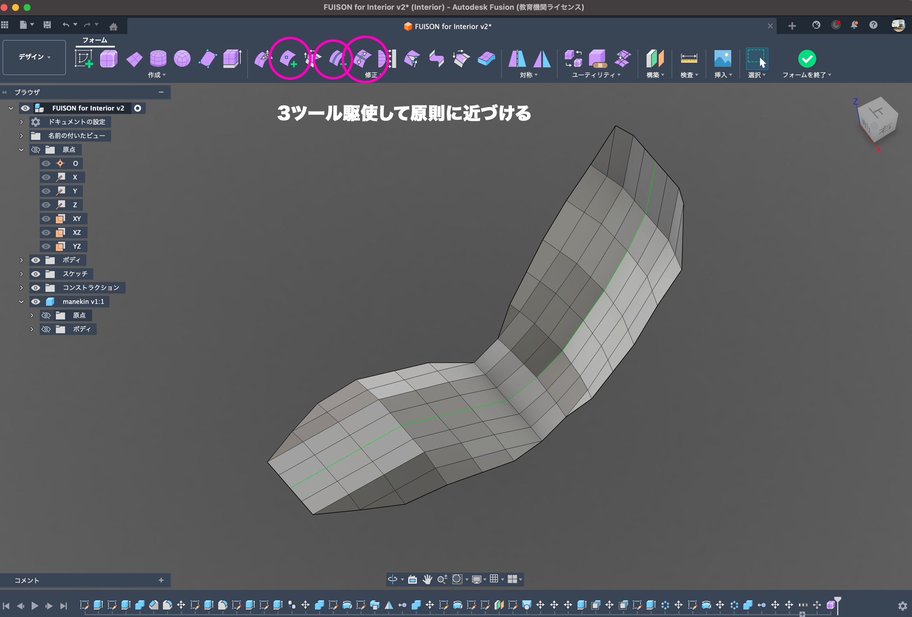Collapse the manekin v1:1 component
This screenshot has height=617, width=912.
[22, 302]
